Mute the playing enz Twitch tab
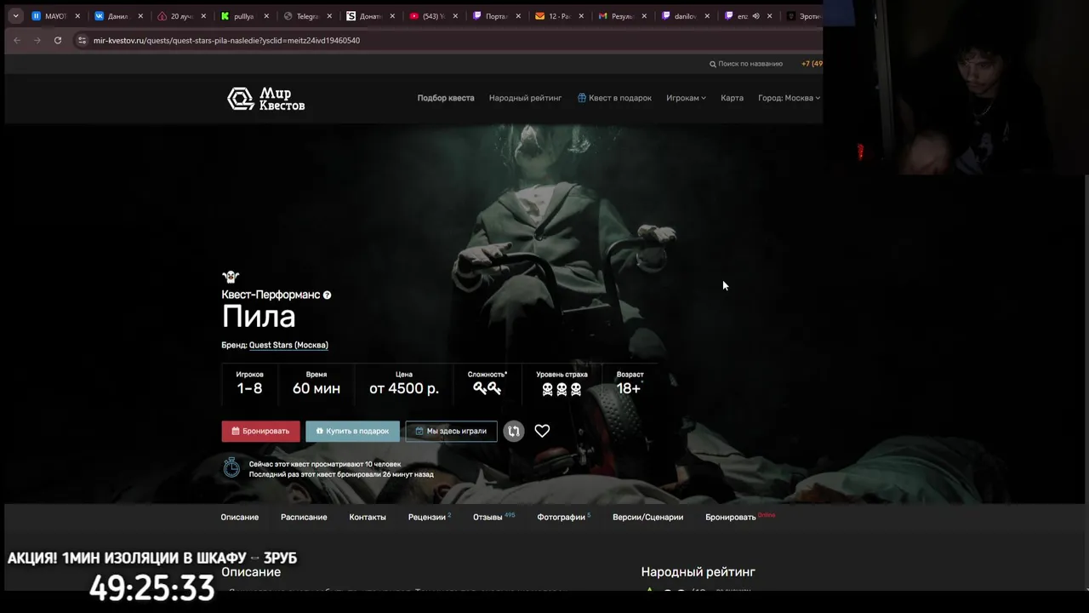This screenshot has height=613, width=1089. pyautogui.click(x=755, y=16)
